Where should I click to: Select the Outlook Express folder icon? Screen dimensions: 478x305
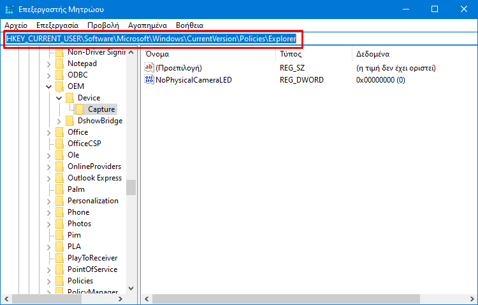coord(59,178)
